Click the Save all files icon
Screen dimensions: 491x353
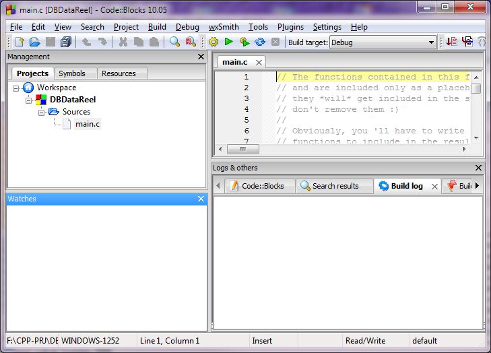coord(66,42)
